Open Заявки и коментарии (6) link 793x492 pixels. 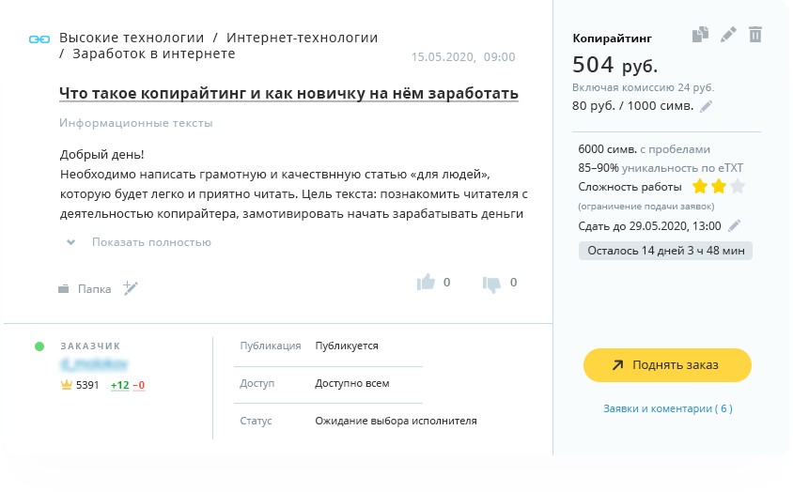[667, 408]
